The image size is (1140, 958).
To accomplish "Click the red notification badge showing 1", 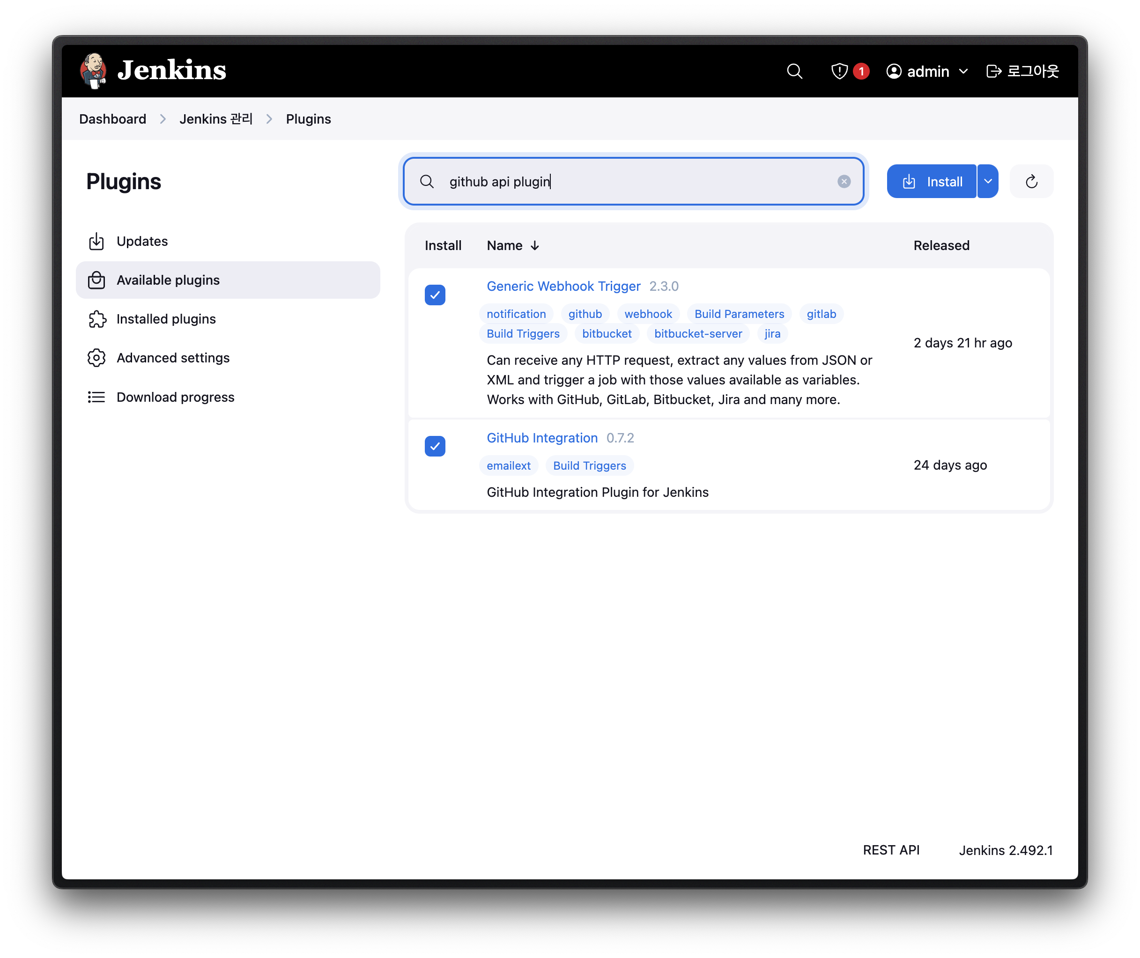I will pos(861,71).
